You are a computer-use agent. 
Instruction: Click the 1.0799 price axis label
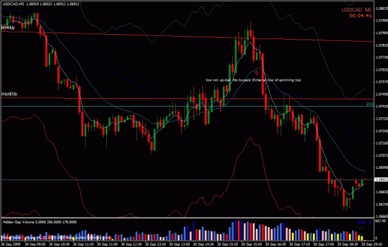click(382, 20)
